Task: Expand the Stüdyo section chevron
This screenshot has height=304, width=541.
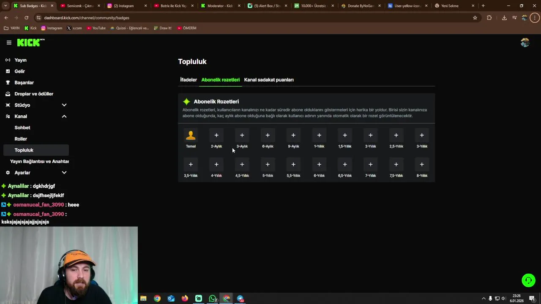Action: (64, 105)
